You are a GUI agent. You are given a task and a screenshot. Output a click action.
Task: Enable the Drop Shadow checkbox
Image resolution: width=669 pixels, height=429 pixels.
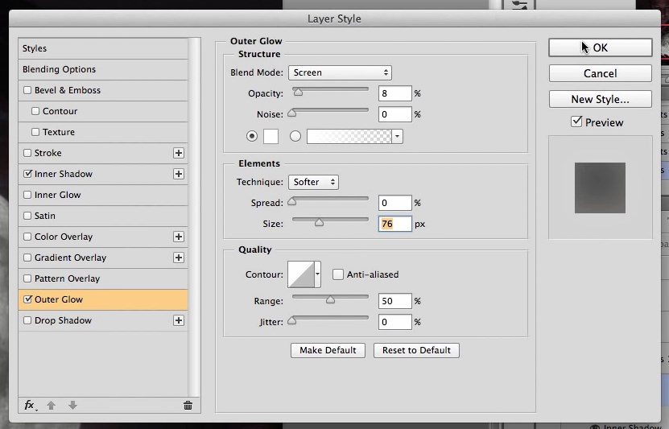27,320
